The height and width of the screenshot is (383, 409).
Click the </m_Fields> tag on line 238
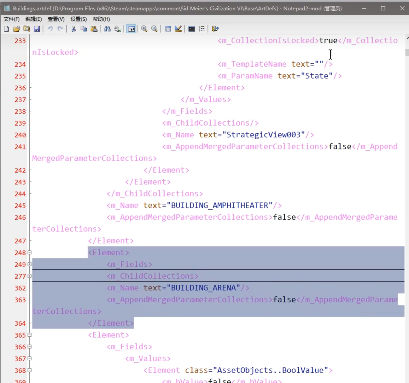[187, 111]
